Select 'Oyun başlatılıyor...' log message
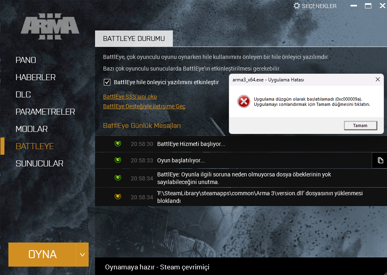This screenshot has height=275, width=387. click(x=181, y=161)
